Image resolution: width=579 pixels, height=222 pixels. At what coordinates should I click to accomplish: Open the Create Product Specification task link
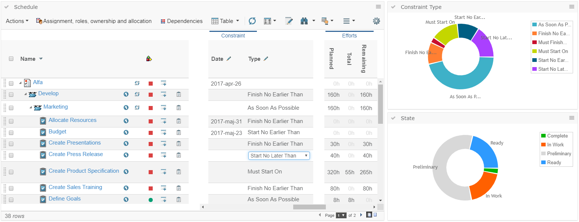click(x=84, y=171)
